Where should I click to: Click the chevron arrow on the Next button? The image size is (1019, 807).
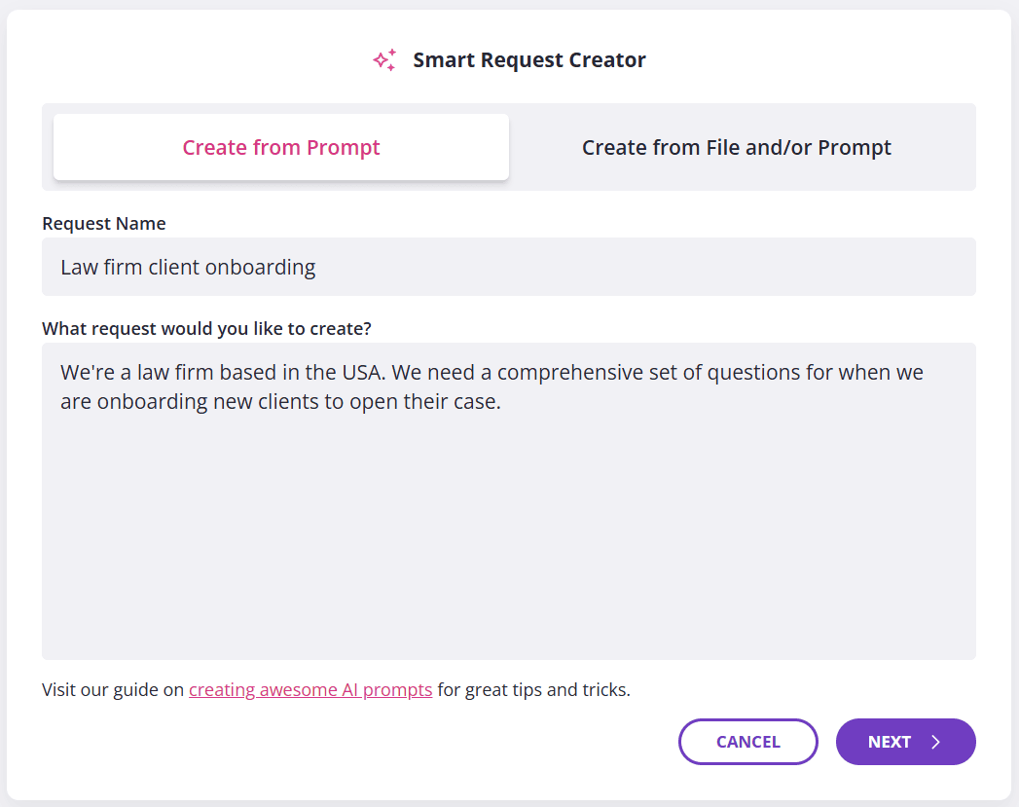(936, 742)
